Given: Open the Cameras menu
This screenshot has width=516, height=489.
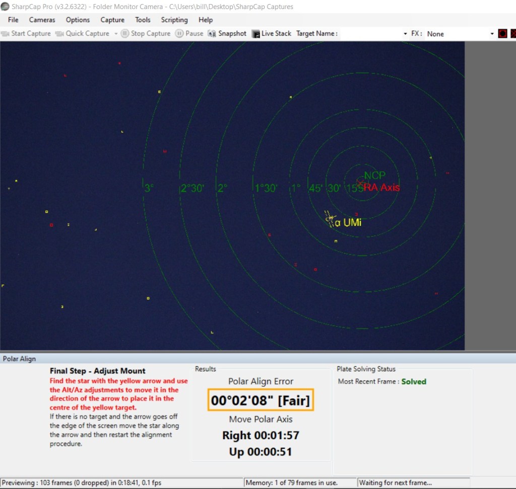Looking at the screenshot, I should pyautogui.click(x=42, y=20).
